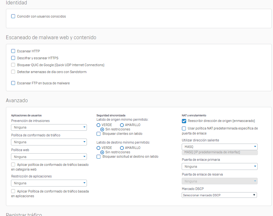Check Bloquear solicitud al destino sin latido
273x216 pixels.
(99, 156)
